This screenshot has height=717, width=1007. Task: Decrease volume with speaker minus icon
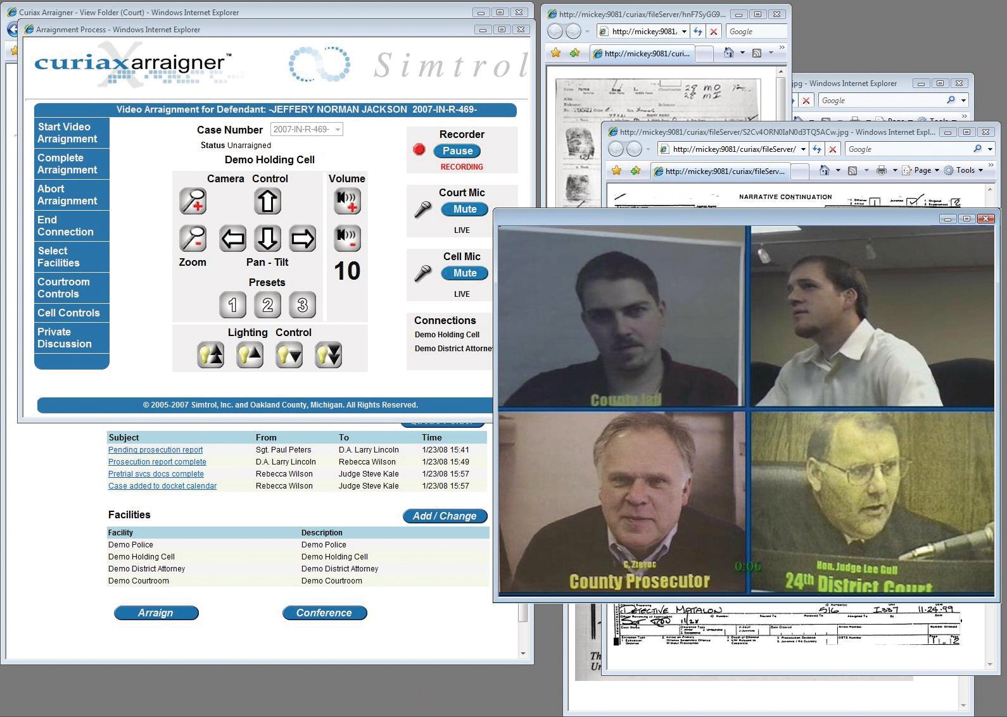pyautogui.click(x=347, y=239)
